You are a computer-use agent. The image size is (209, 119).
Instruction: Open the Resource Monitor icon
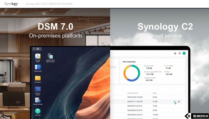click(38, 89)
